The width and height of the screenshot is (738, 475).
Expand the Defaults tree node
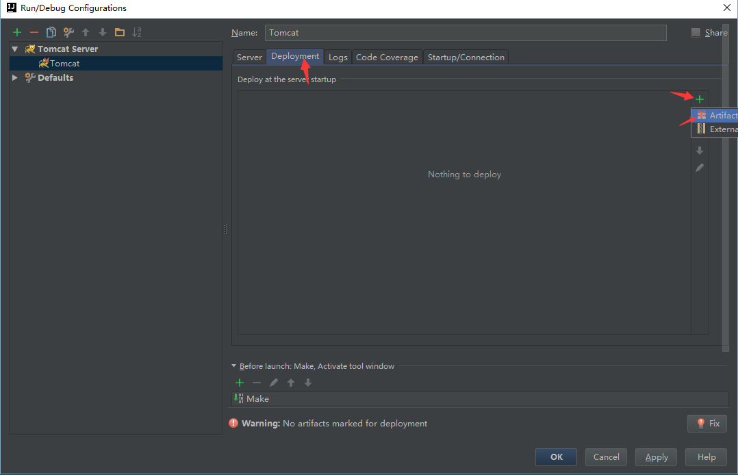[15, 77]
